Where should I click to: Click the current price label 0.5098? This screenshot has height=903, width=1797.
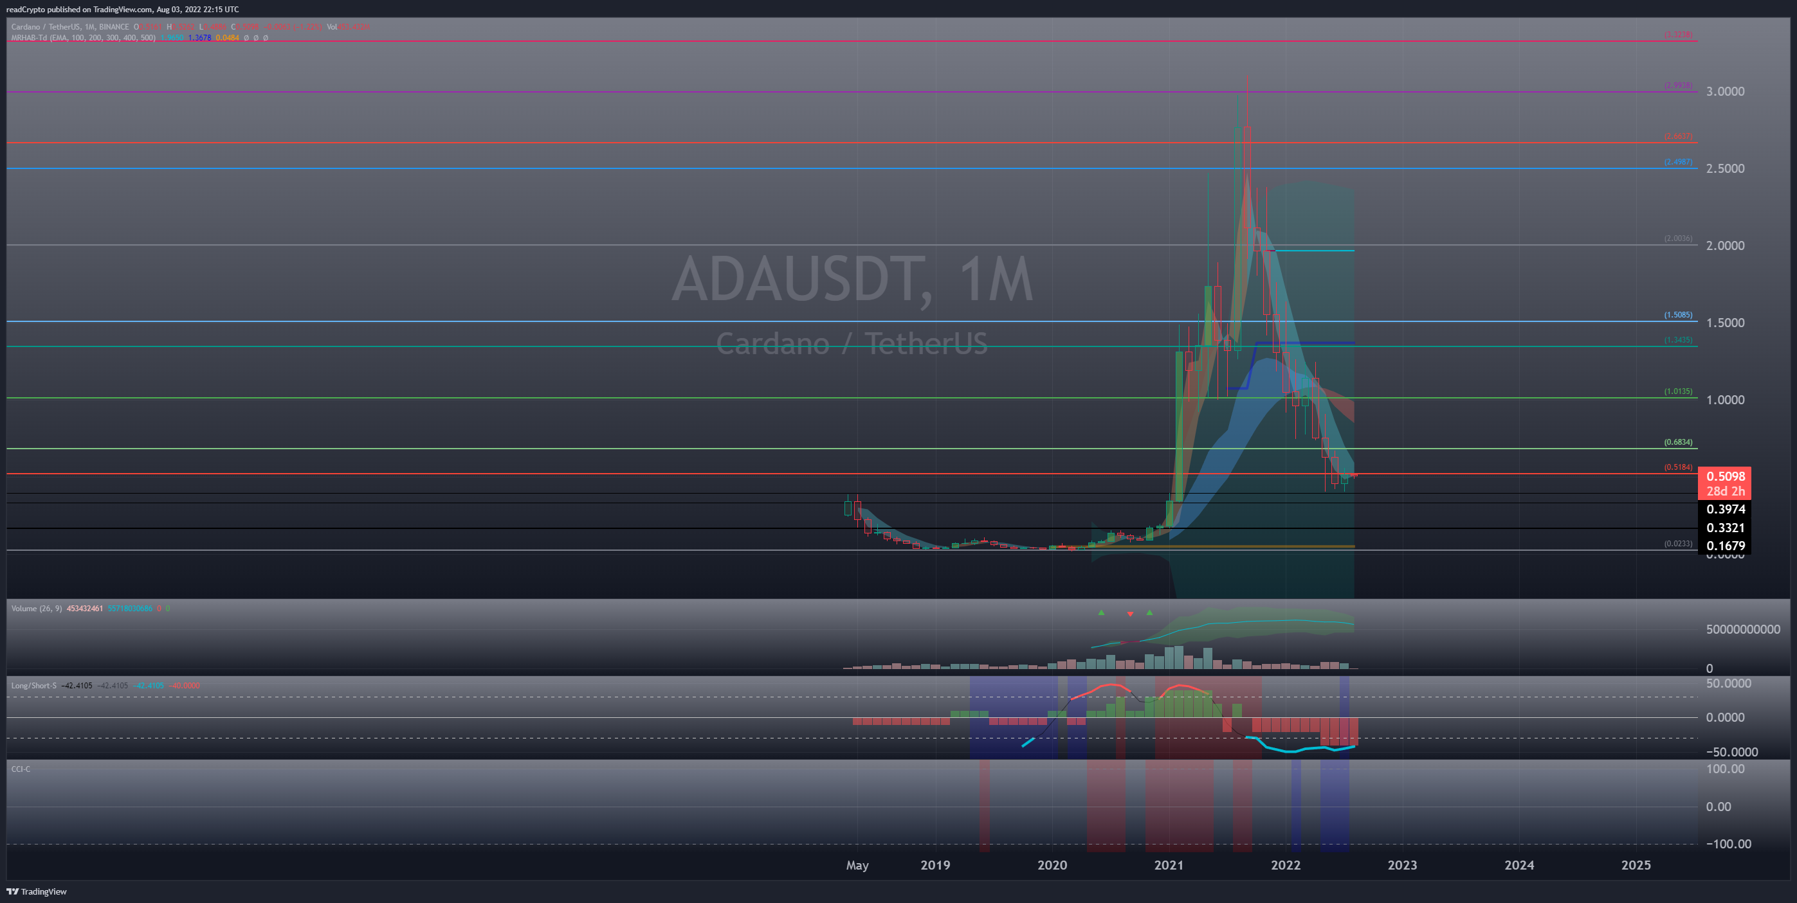coord(1725,476)
